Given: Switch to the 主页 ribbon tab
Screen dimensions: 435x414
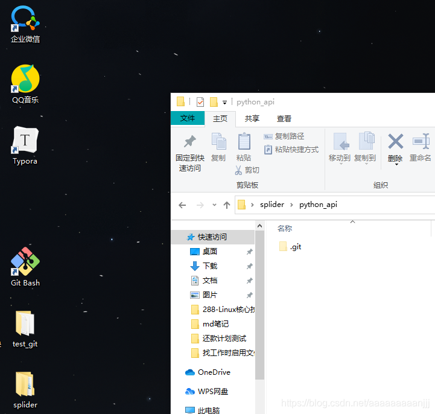Looking at the screenshot, I should click(220, 119).
